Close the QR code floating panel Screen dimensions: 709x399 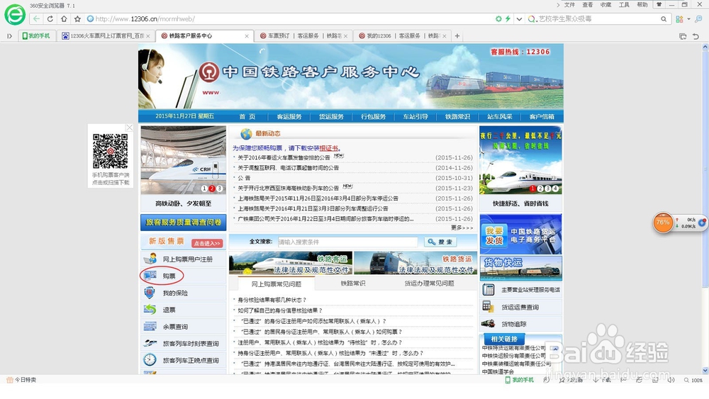pyautogui.click(x=129, y=128)
